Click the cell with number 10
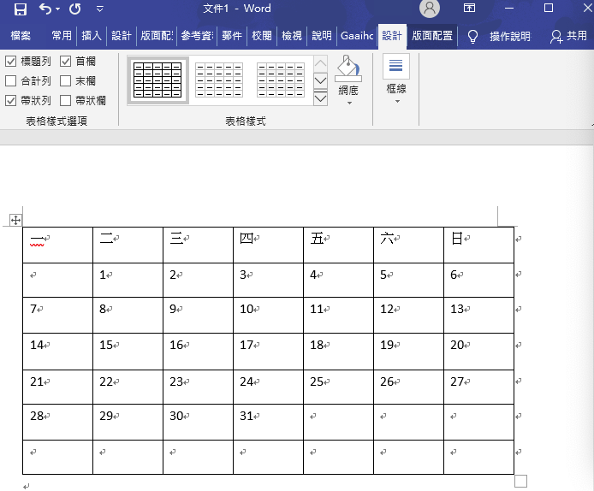 (x=268, y=316)
